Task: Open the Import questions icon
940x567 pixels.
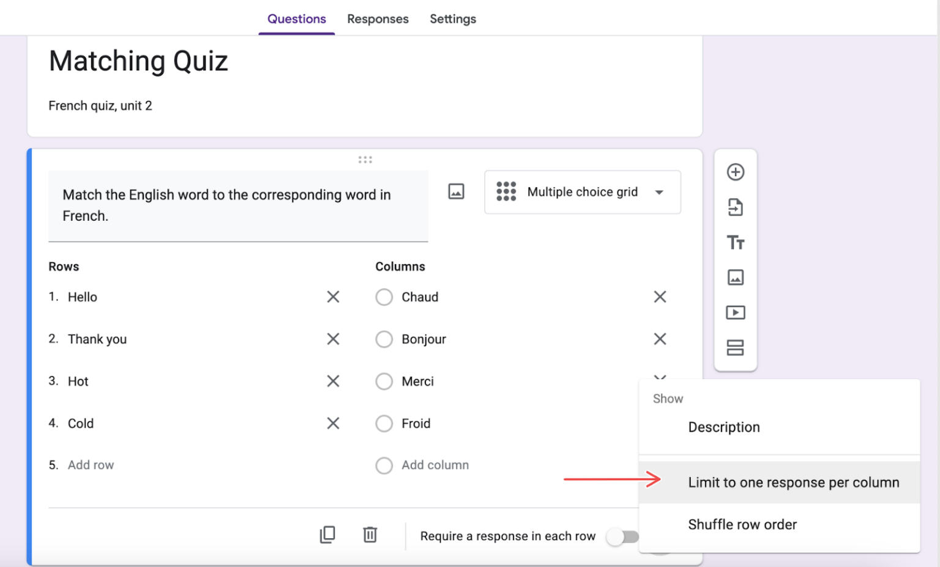Action: point(736,207)
